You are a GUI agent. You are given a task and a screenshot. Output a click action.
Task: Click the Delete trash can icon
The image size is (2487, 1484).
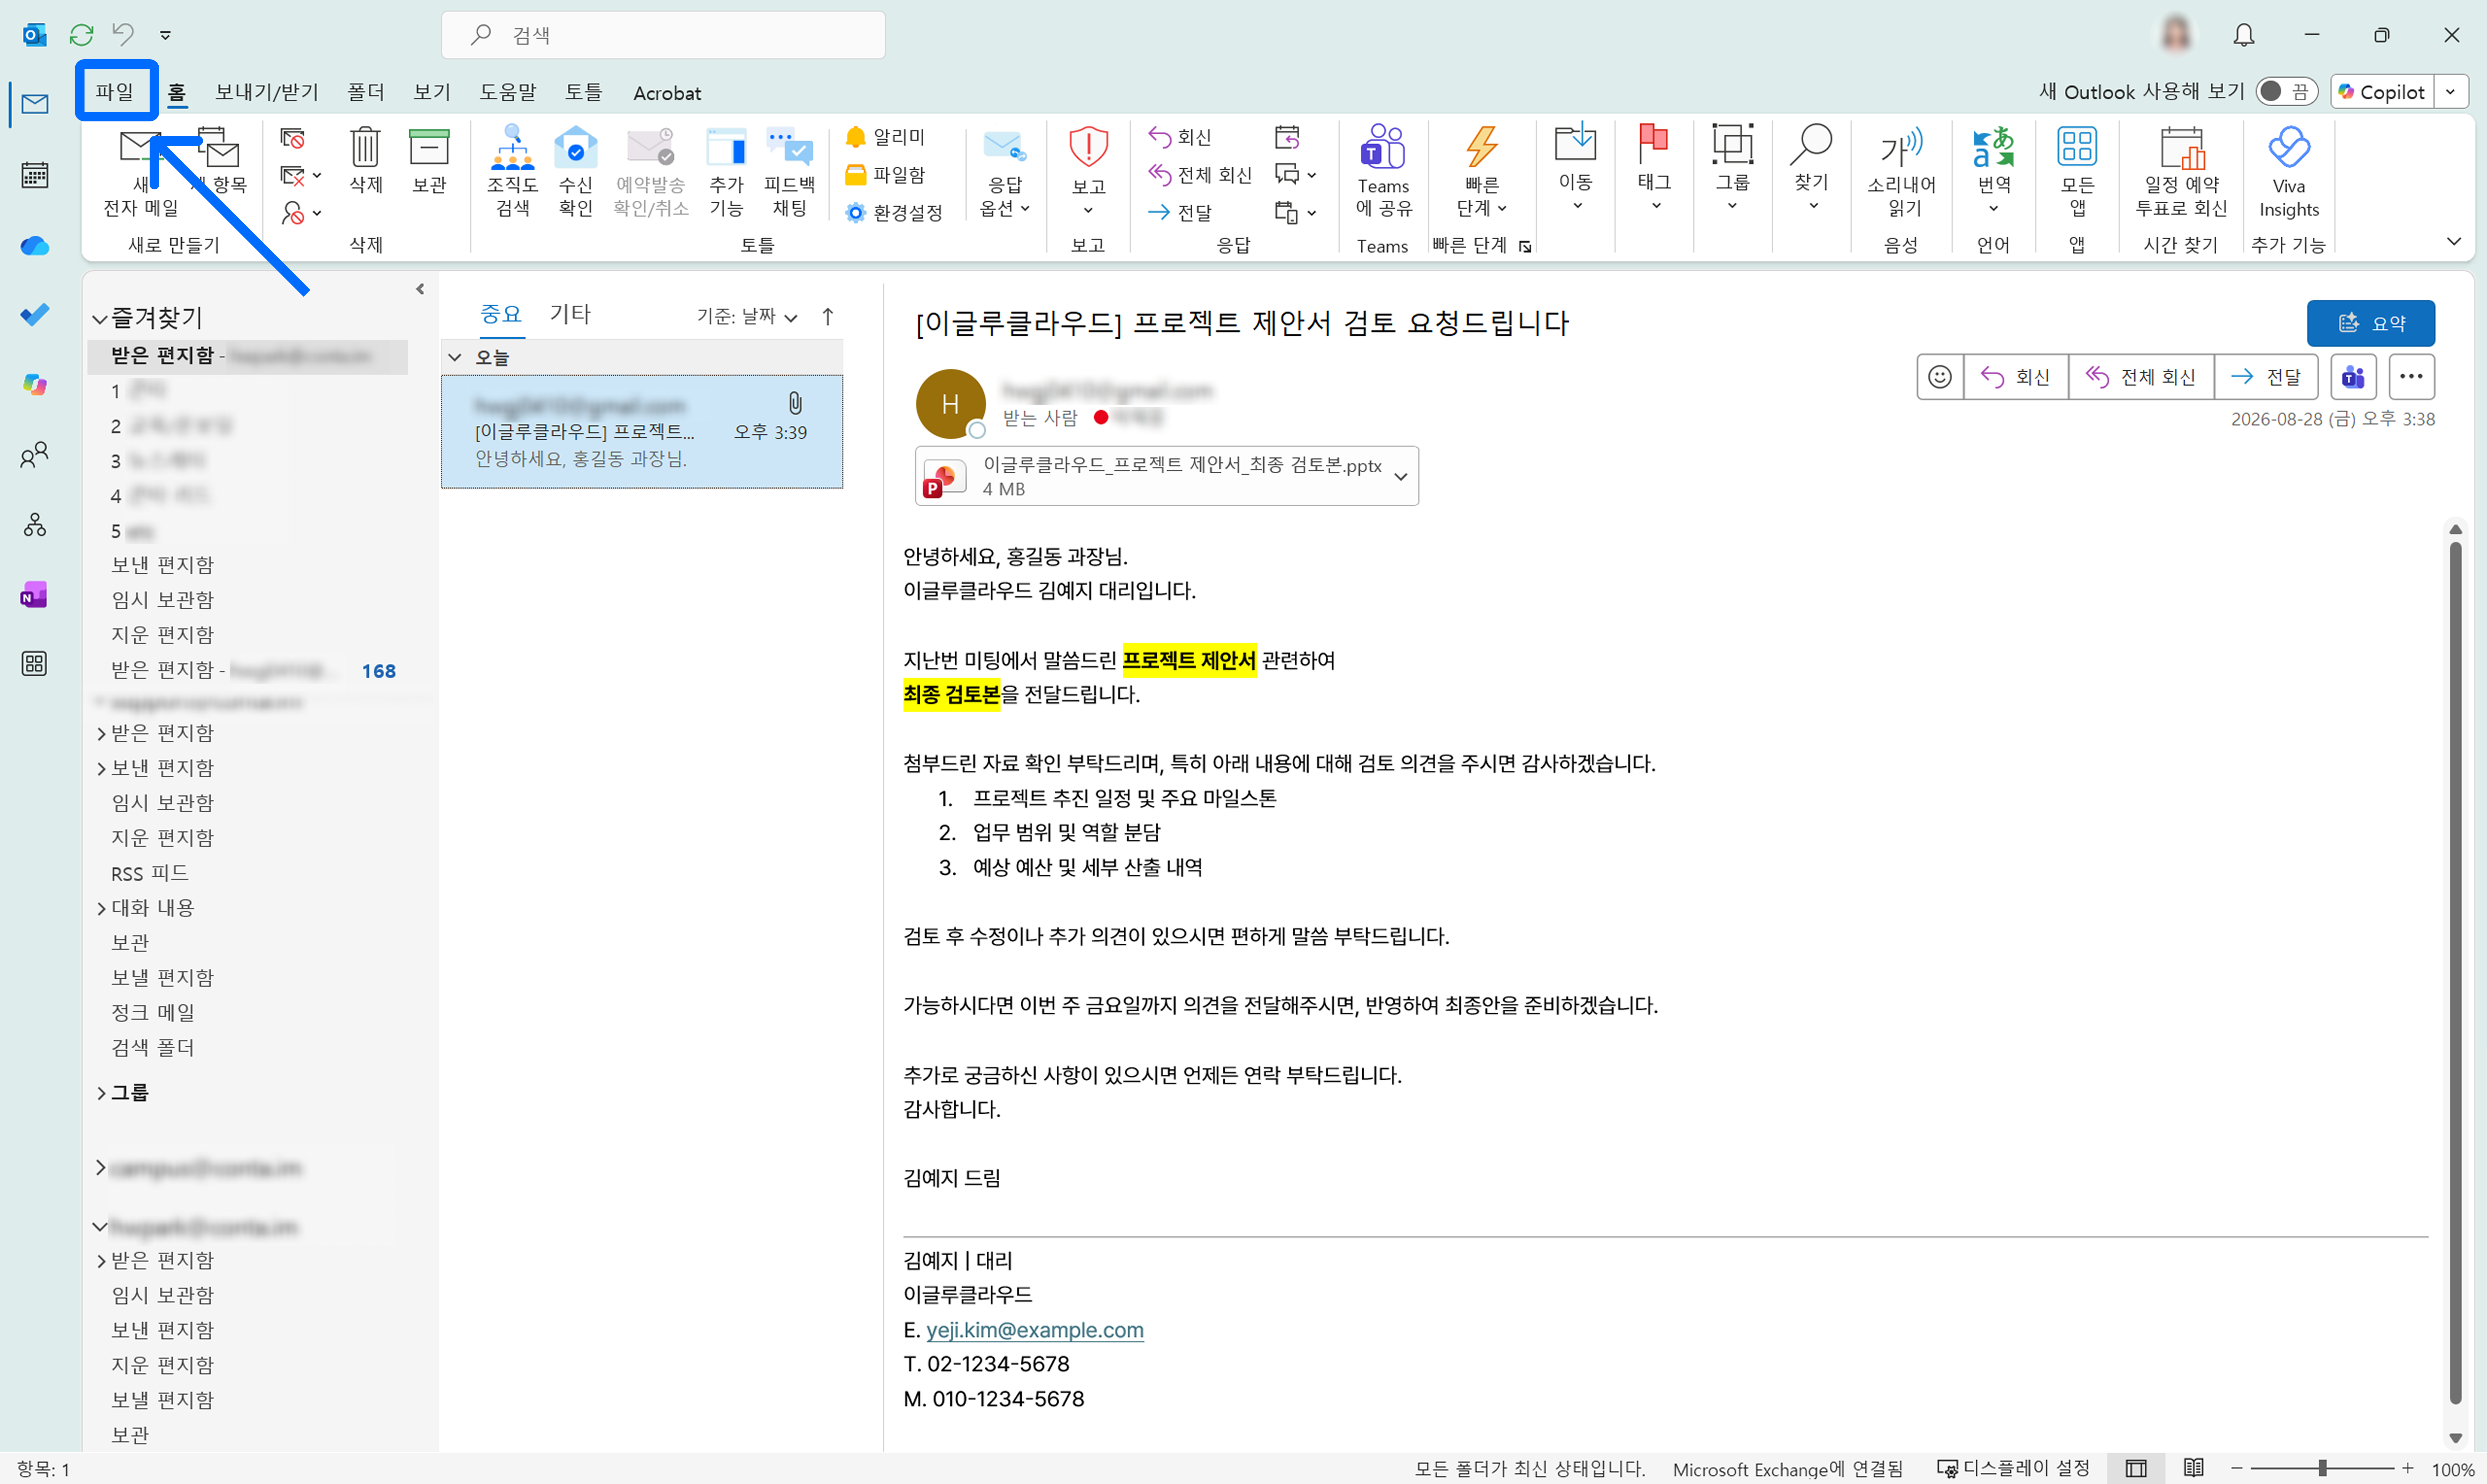(x=366, y=160)
